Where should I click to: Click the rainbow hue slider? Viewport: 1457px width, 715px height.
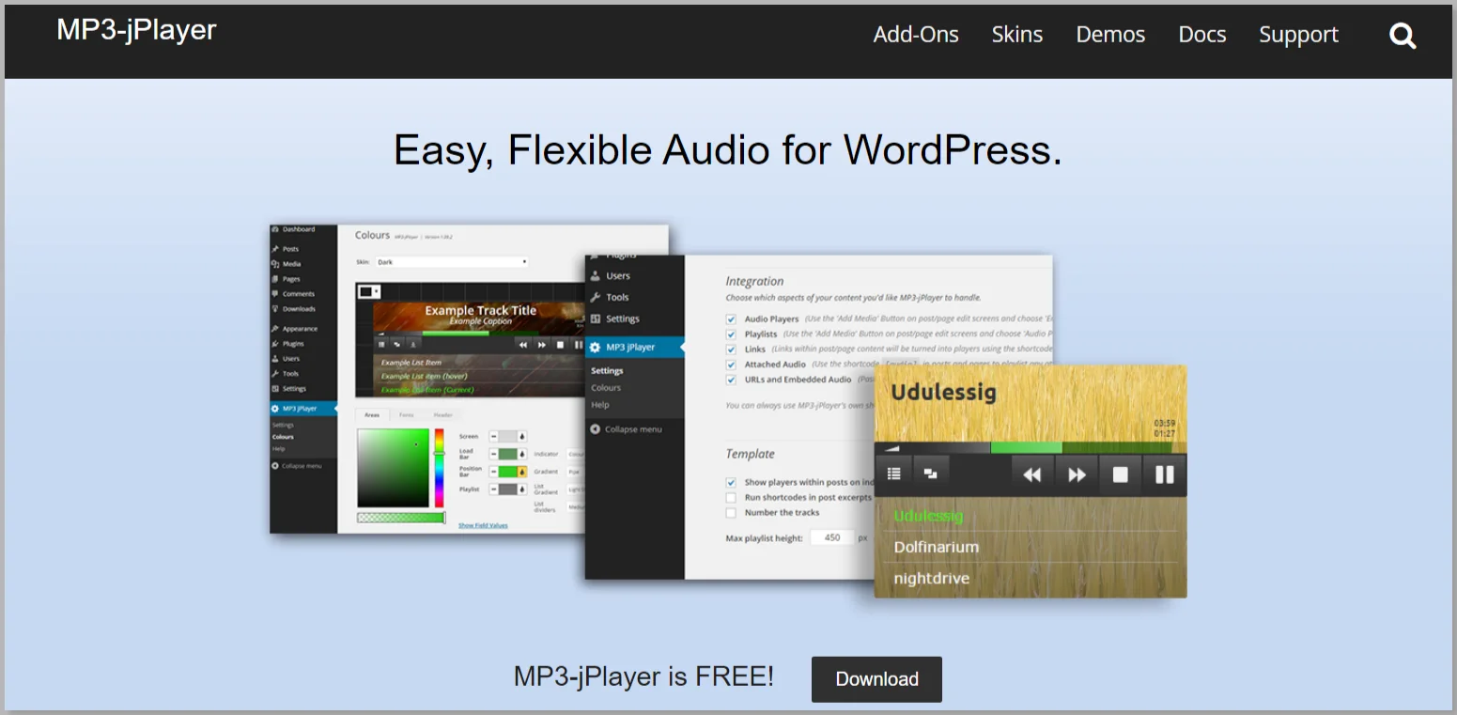click(440, 468)
